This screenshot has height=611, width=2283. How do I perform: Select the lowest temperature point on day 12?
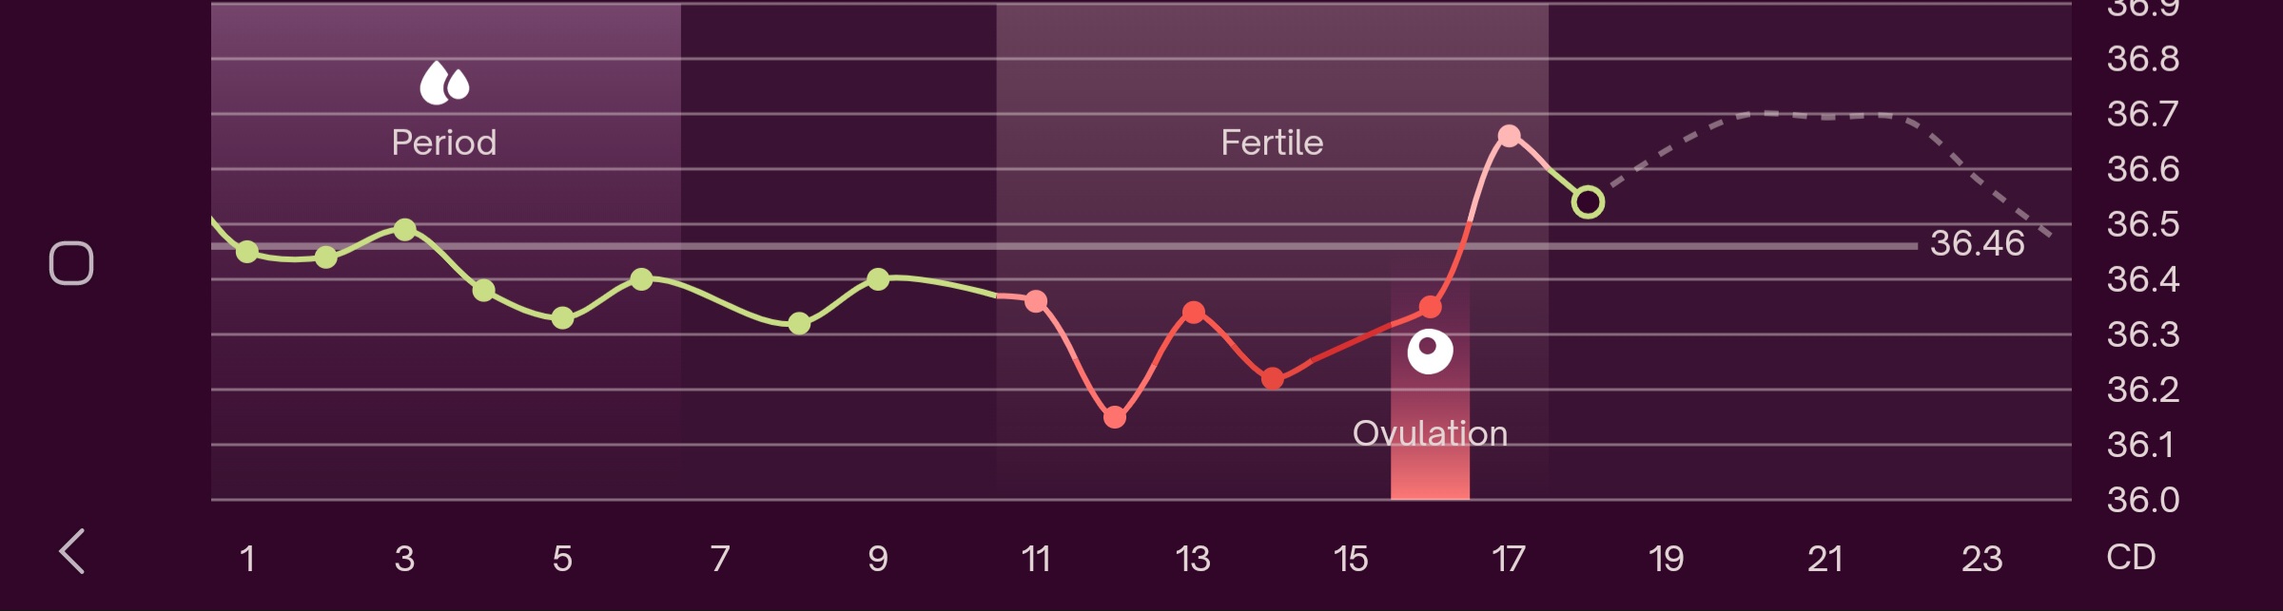(1115, 417)
